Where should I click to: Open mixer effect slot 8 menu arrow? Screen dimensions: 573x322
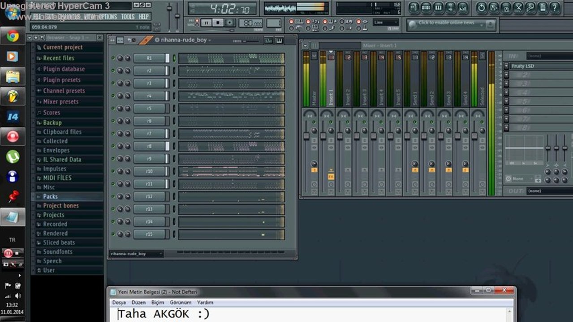506,127
